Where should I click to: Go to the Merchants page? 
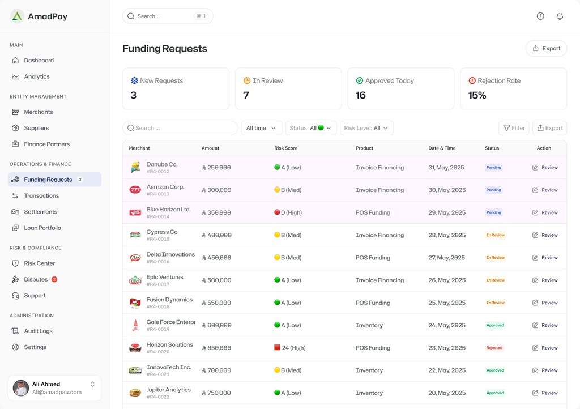[x=39, y=112]
